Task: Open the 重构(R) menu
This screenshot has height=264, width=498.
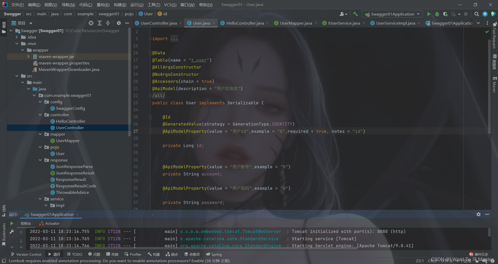Action: 103,5
